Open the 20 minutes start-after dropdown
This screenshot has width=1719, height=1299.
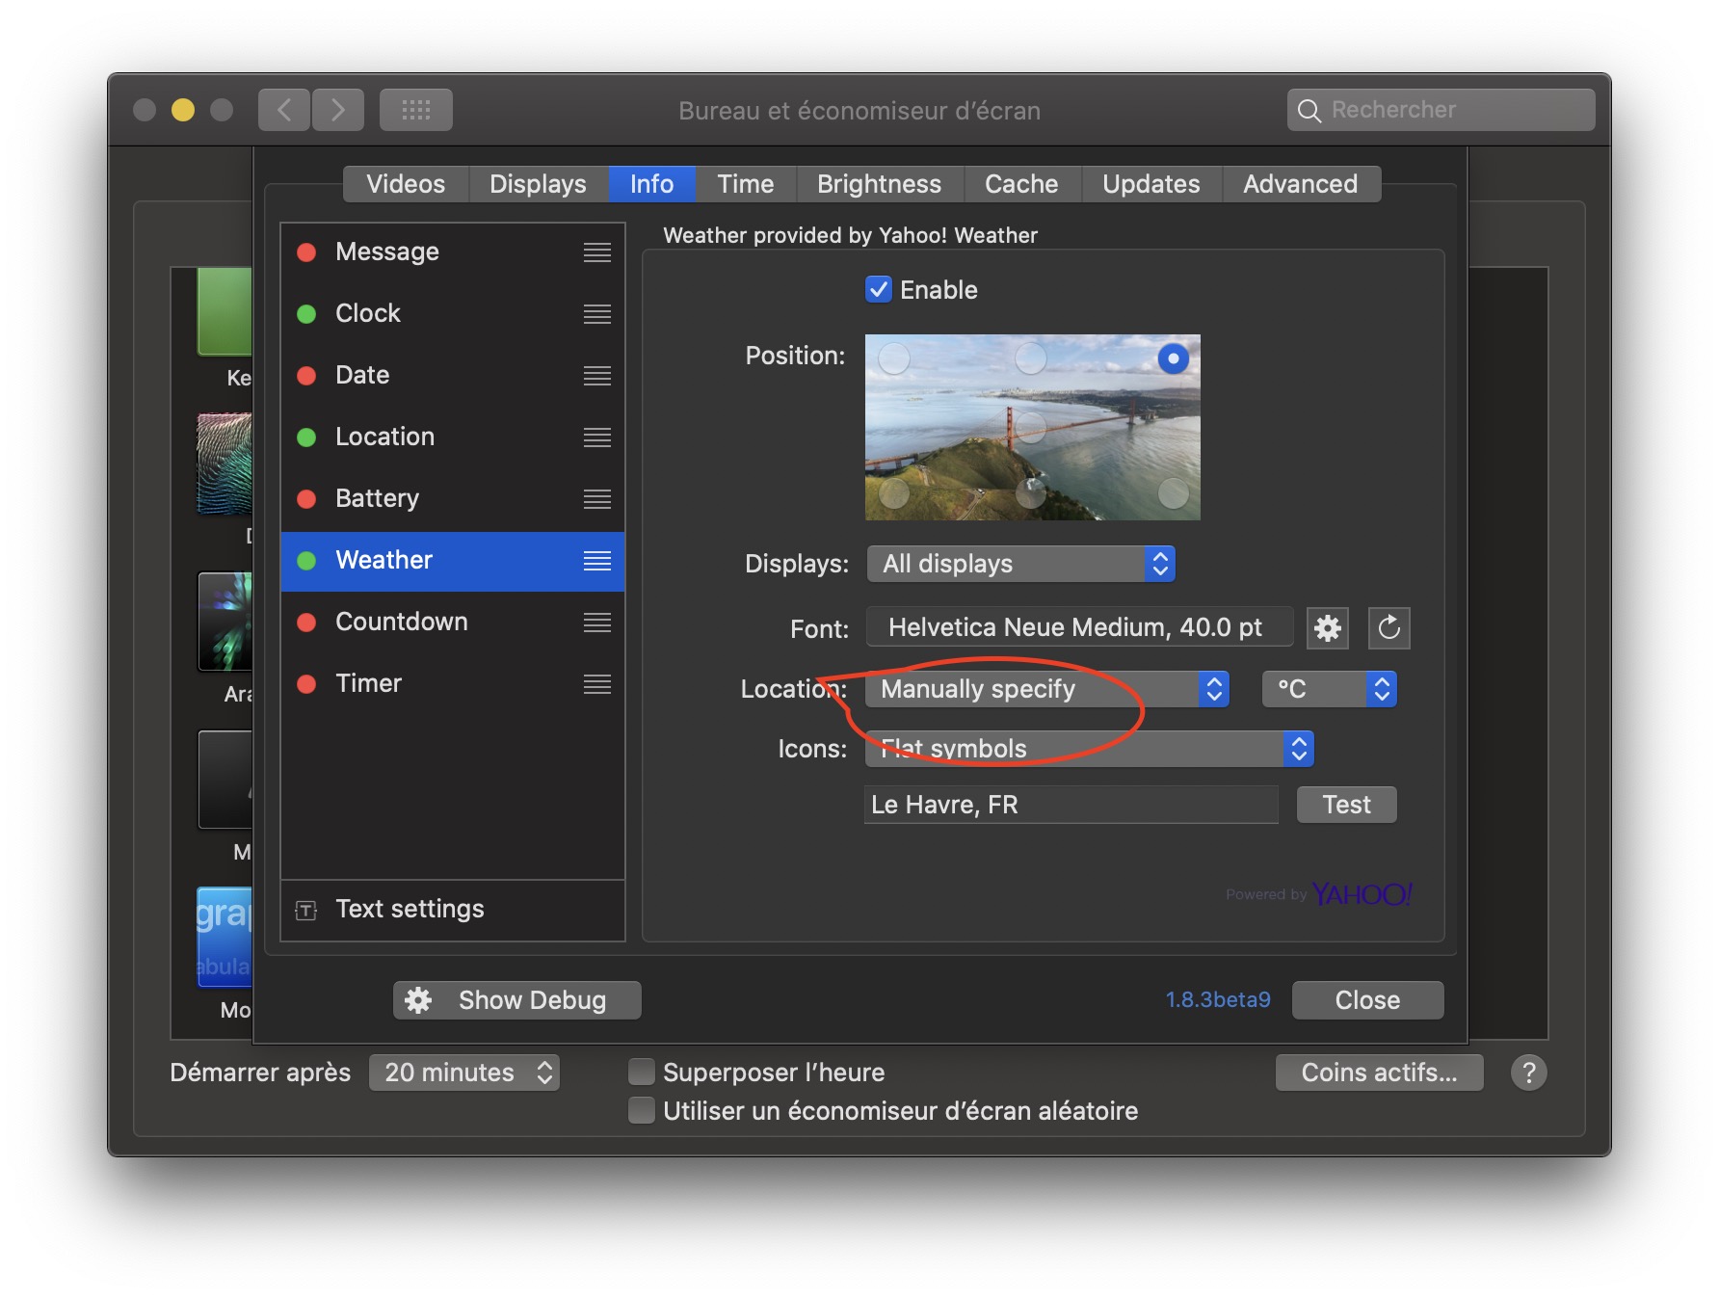pyautogui.click(x=463, y=1073)
